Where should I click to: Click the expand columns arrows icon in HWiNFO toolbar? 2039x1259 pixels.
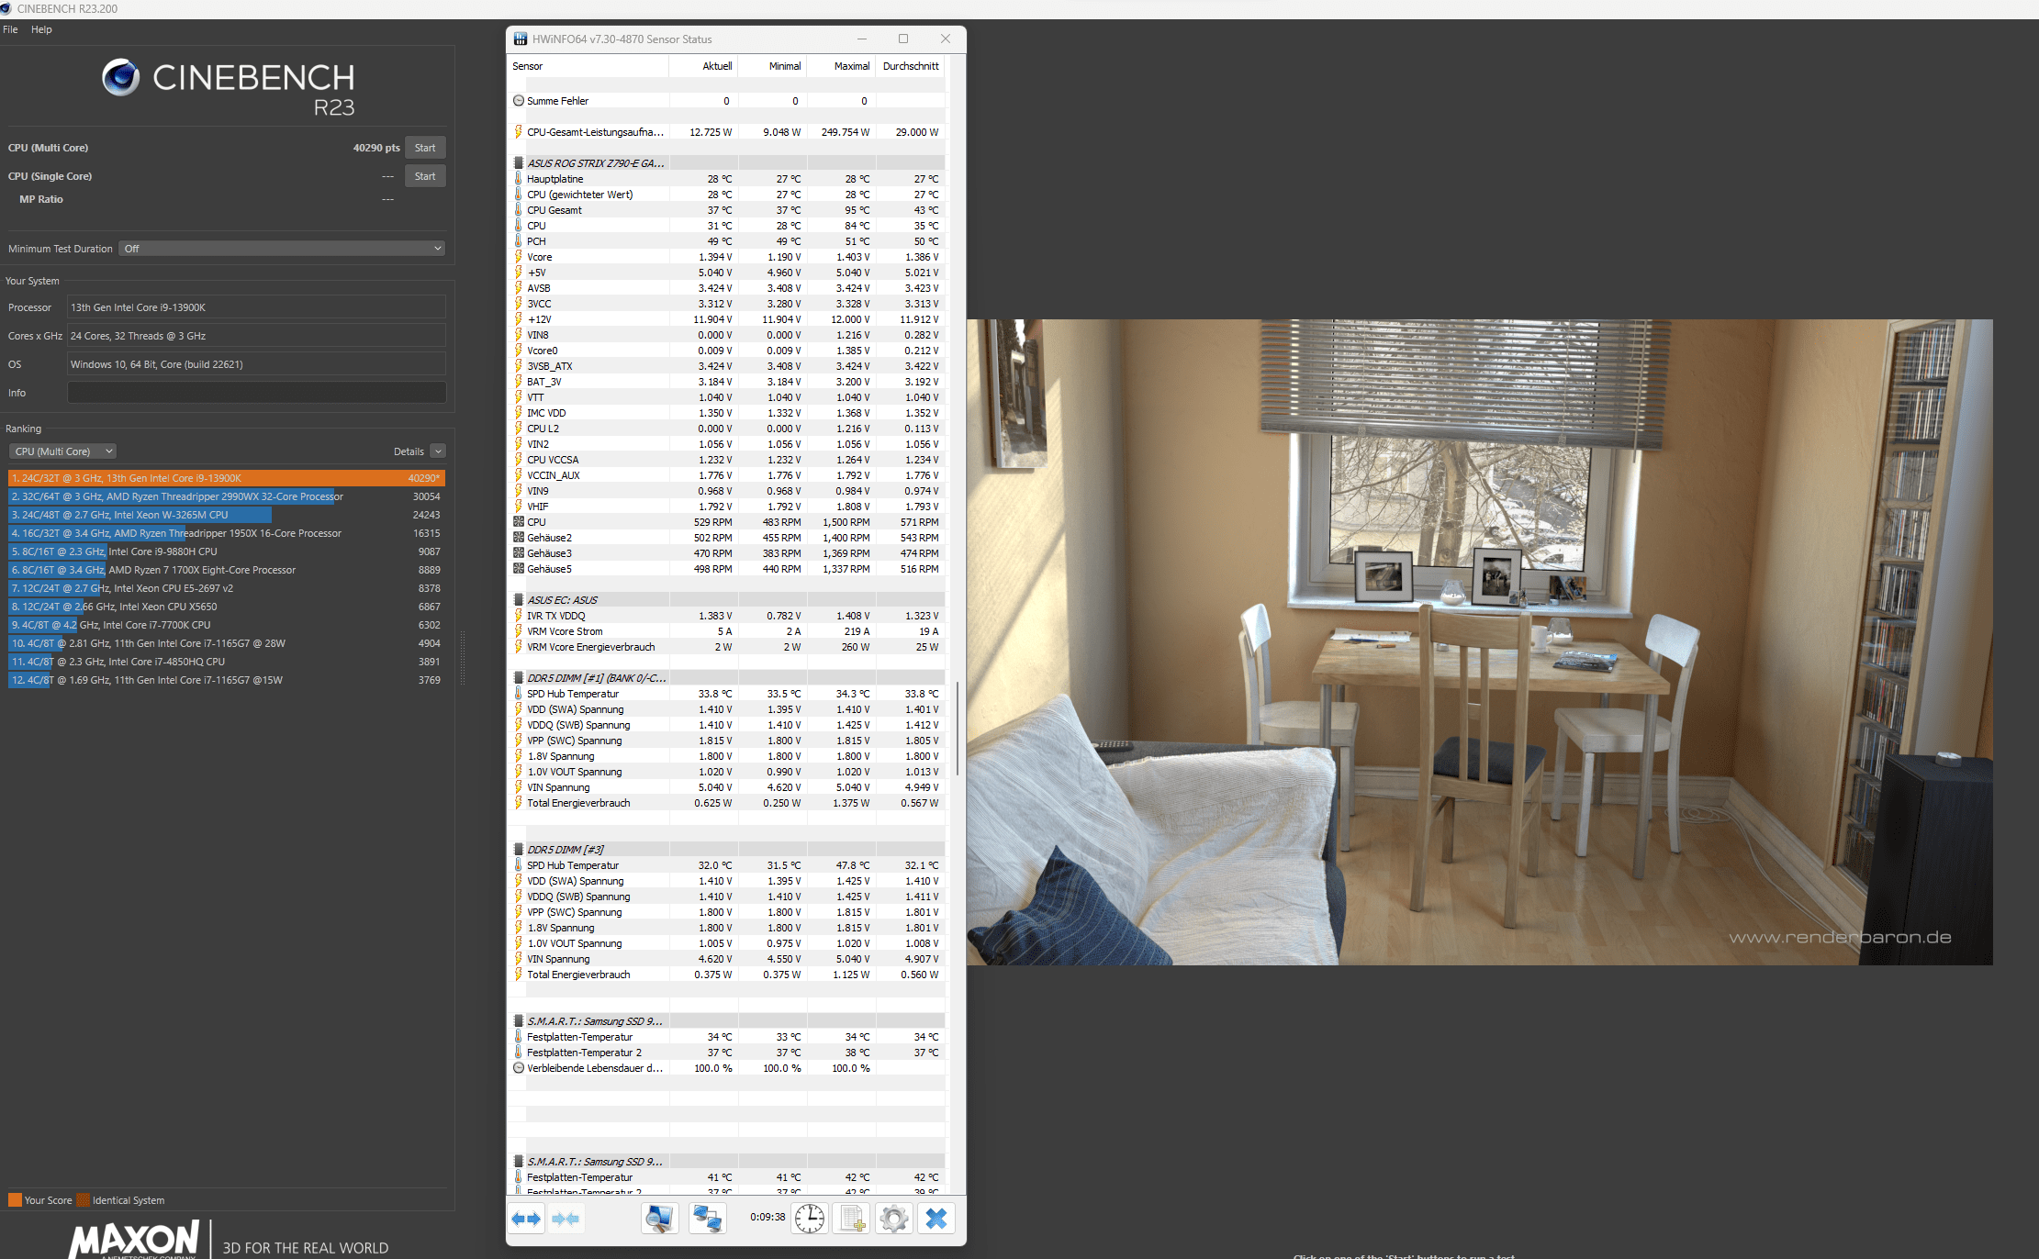[527, 1219]
